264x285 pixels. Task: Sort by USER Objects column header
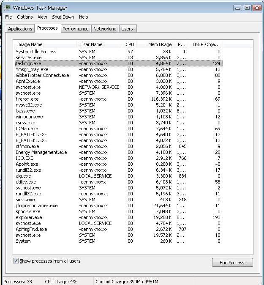tap(206, 44)
